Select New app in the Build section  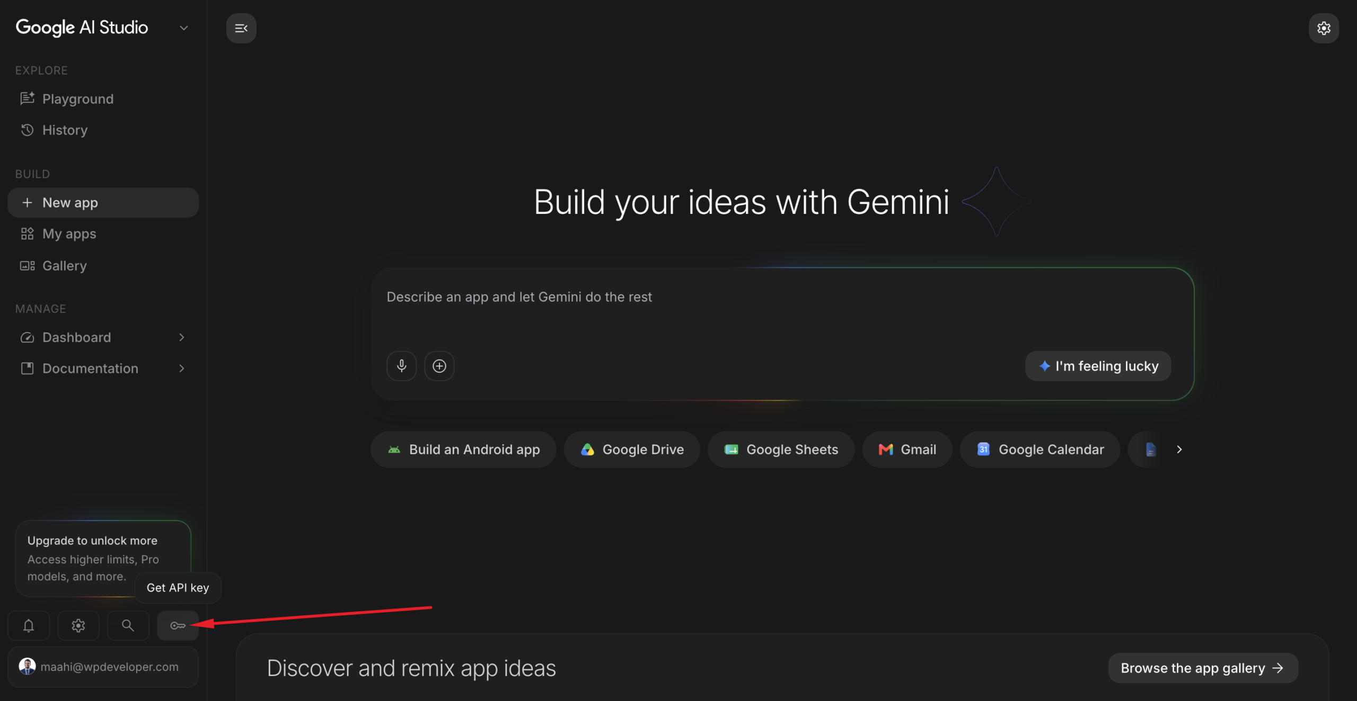coord(103,203)
